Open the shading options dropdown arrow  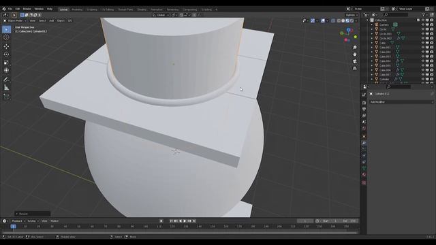tap(356, 20)
